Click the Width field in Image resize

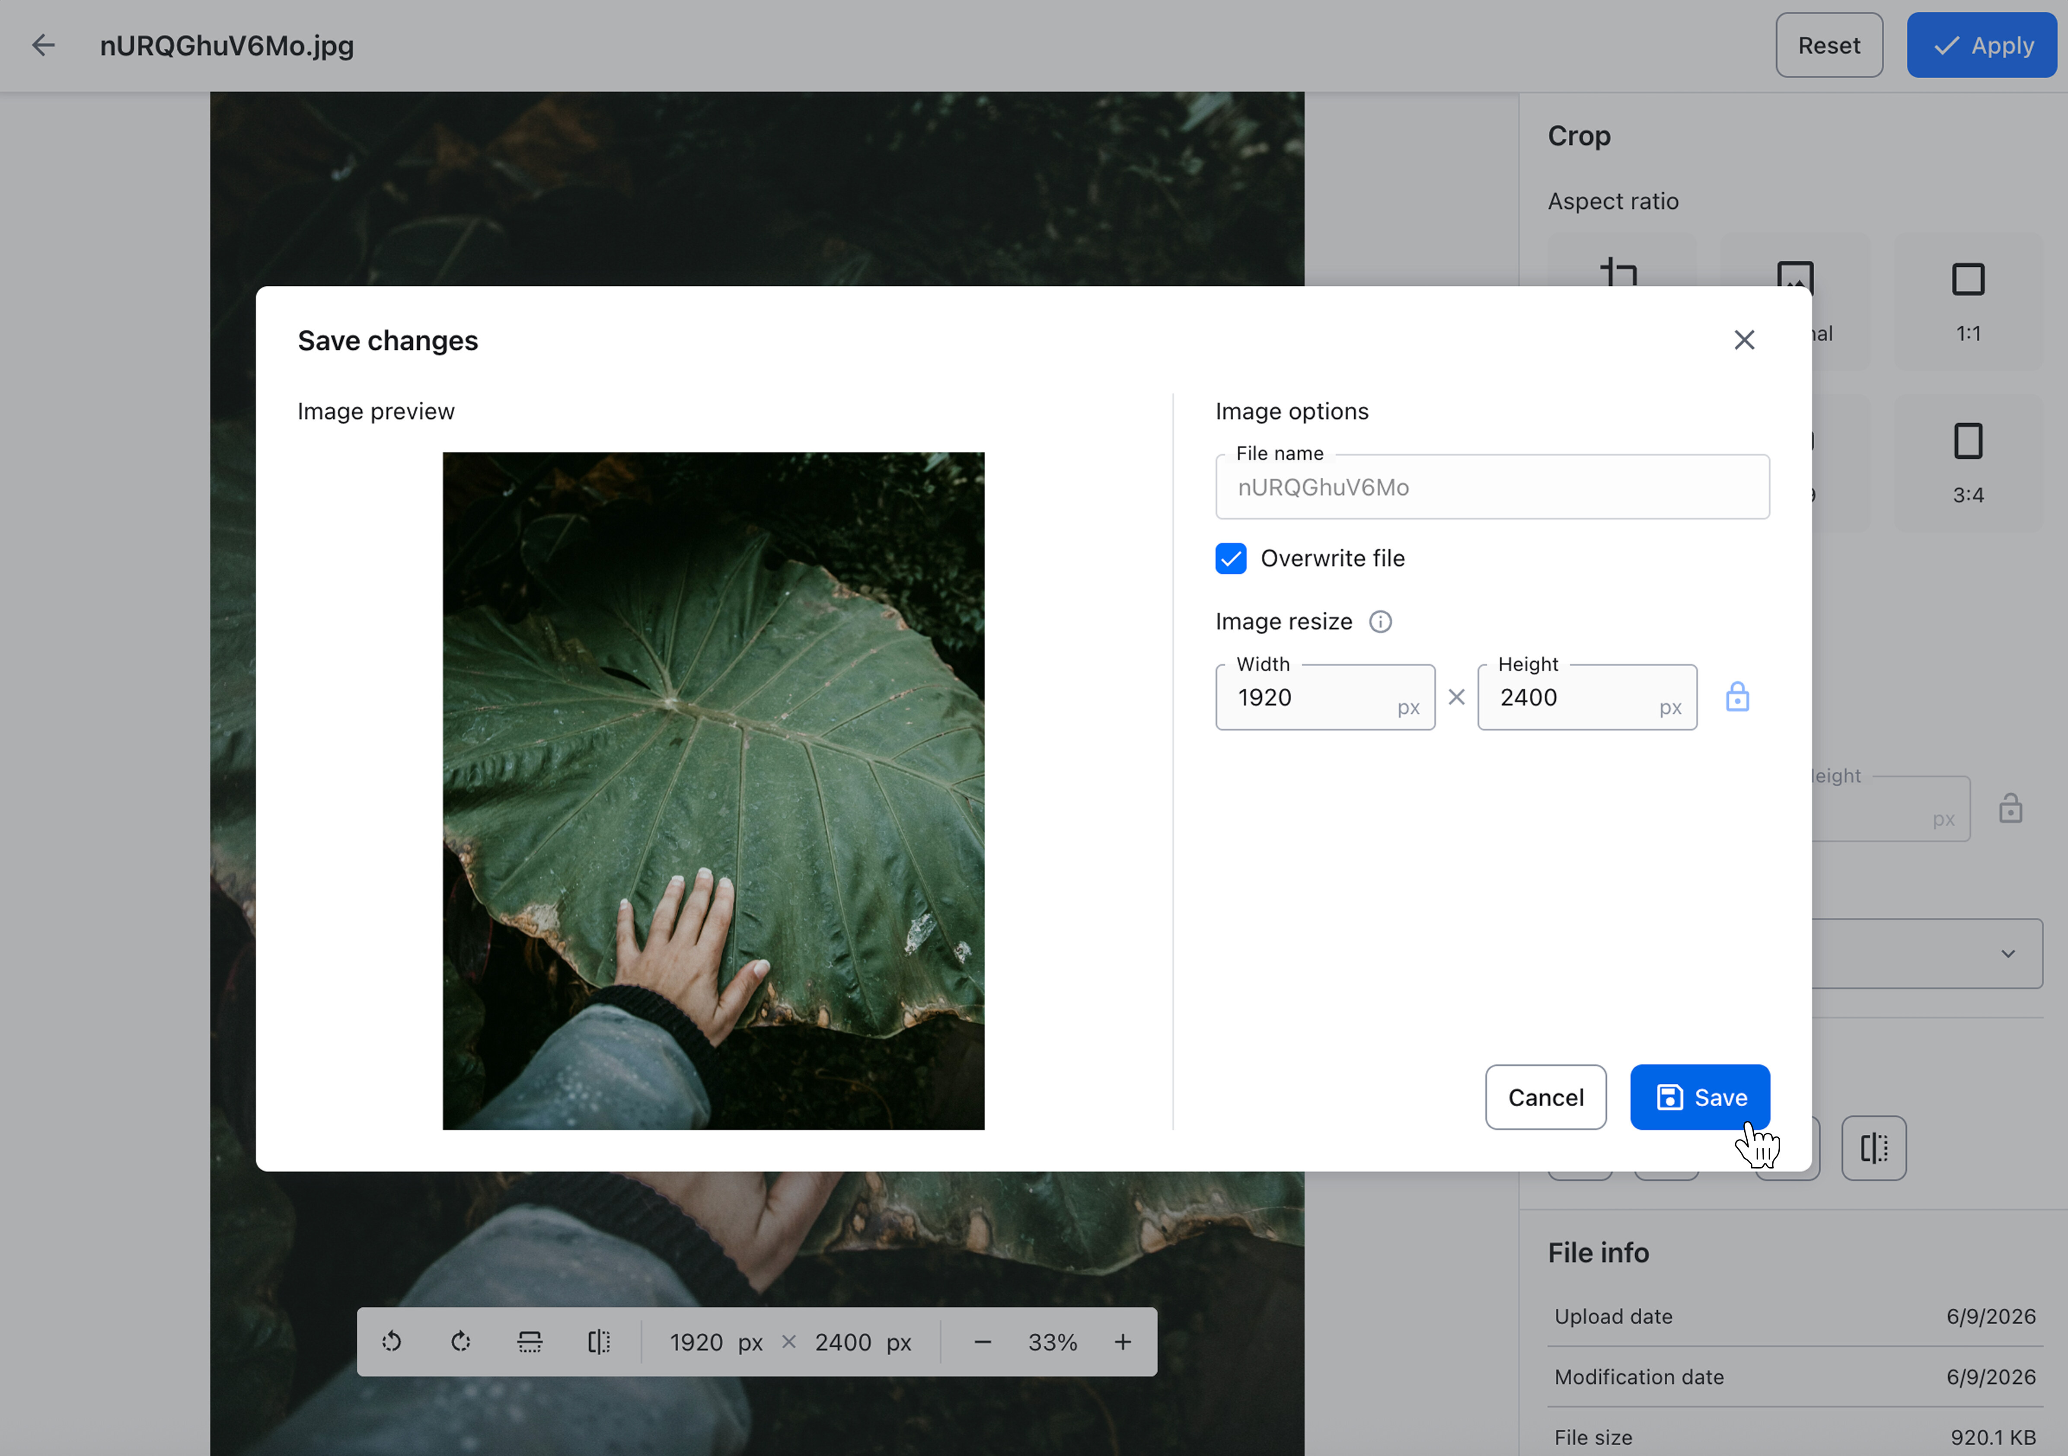click(1325, 697)
